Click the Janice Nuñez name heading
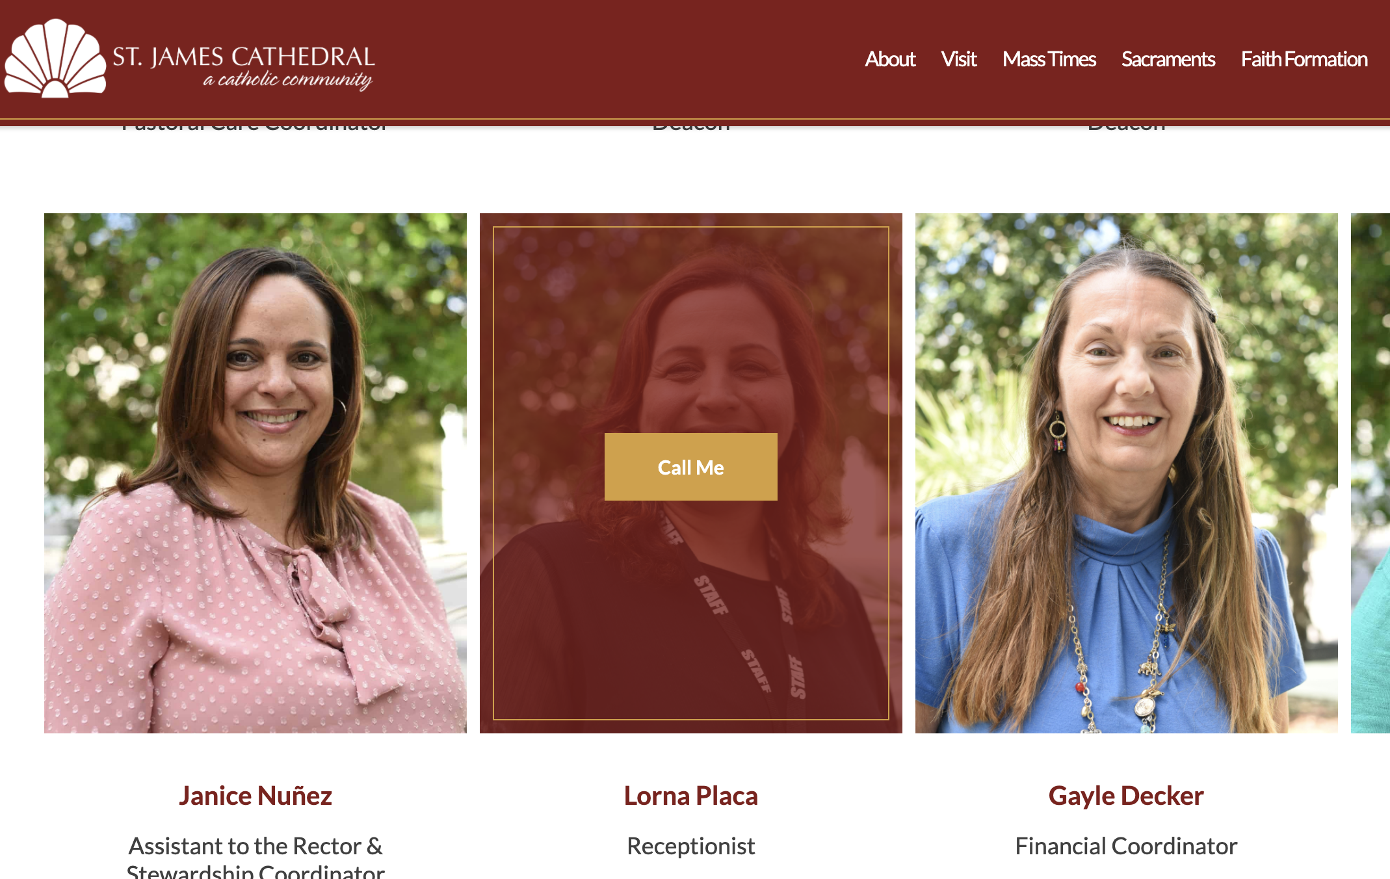 256,796
